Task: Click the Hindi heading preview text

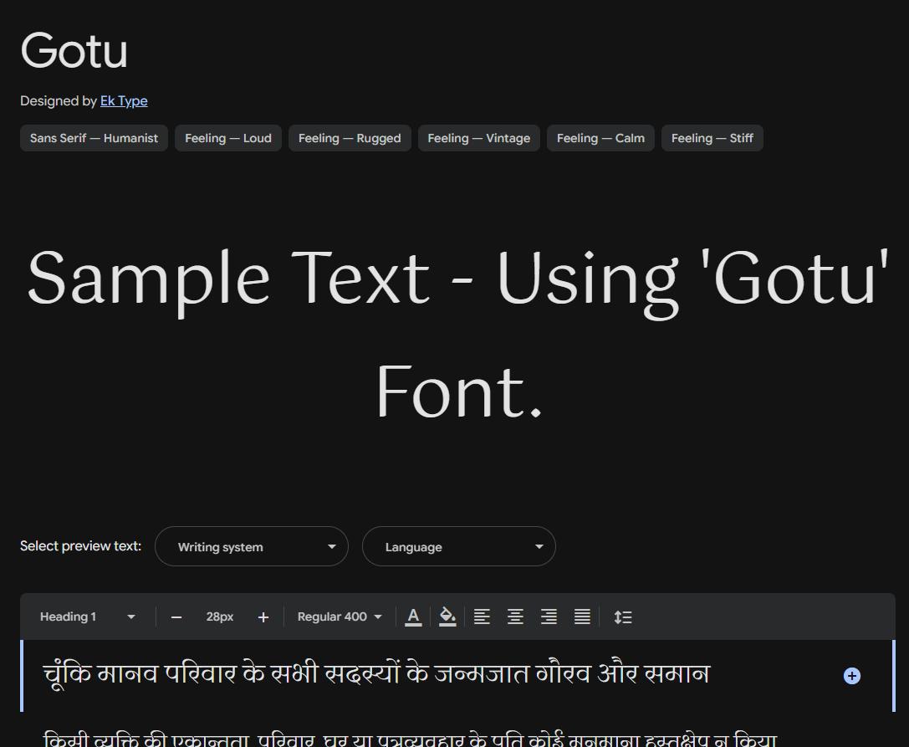Action: point(376,673)
